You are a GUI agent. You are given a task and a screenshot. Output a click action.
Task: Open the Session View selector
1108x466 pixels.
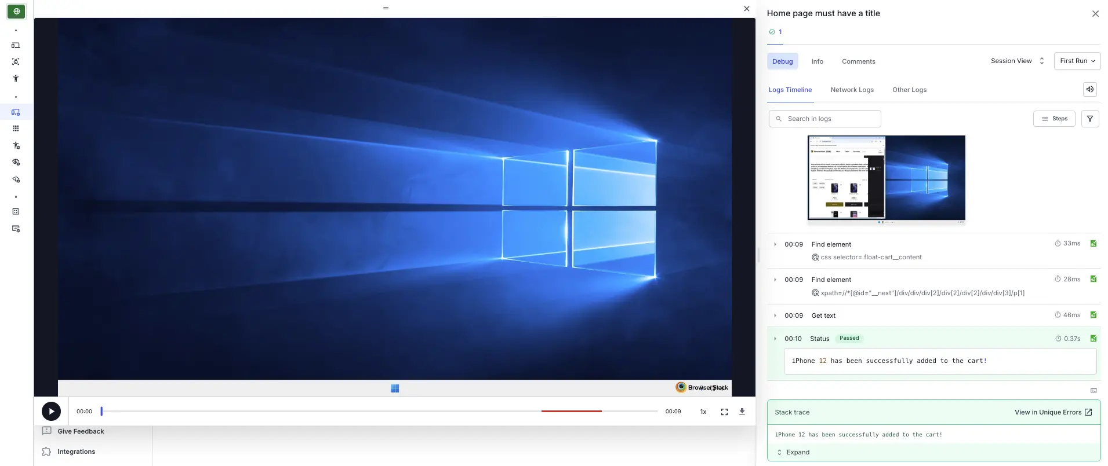pos(1017,61)
